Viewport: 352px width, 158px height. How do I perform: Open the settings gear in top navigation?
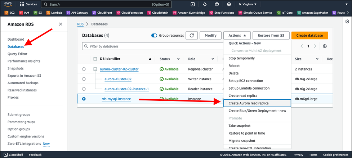(x=229, y=4)
